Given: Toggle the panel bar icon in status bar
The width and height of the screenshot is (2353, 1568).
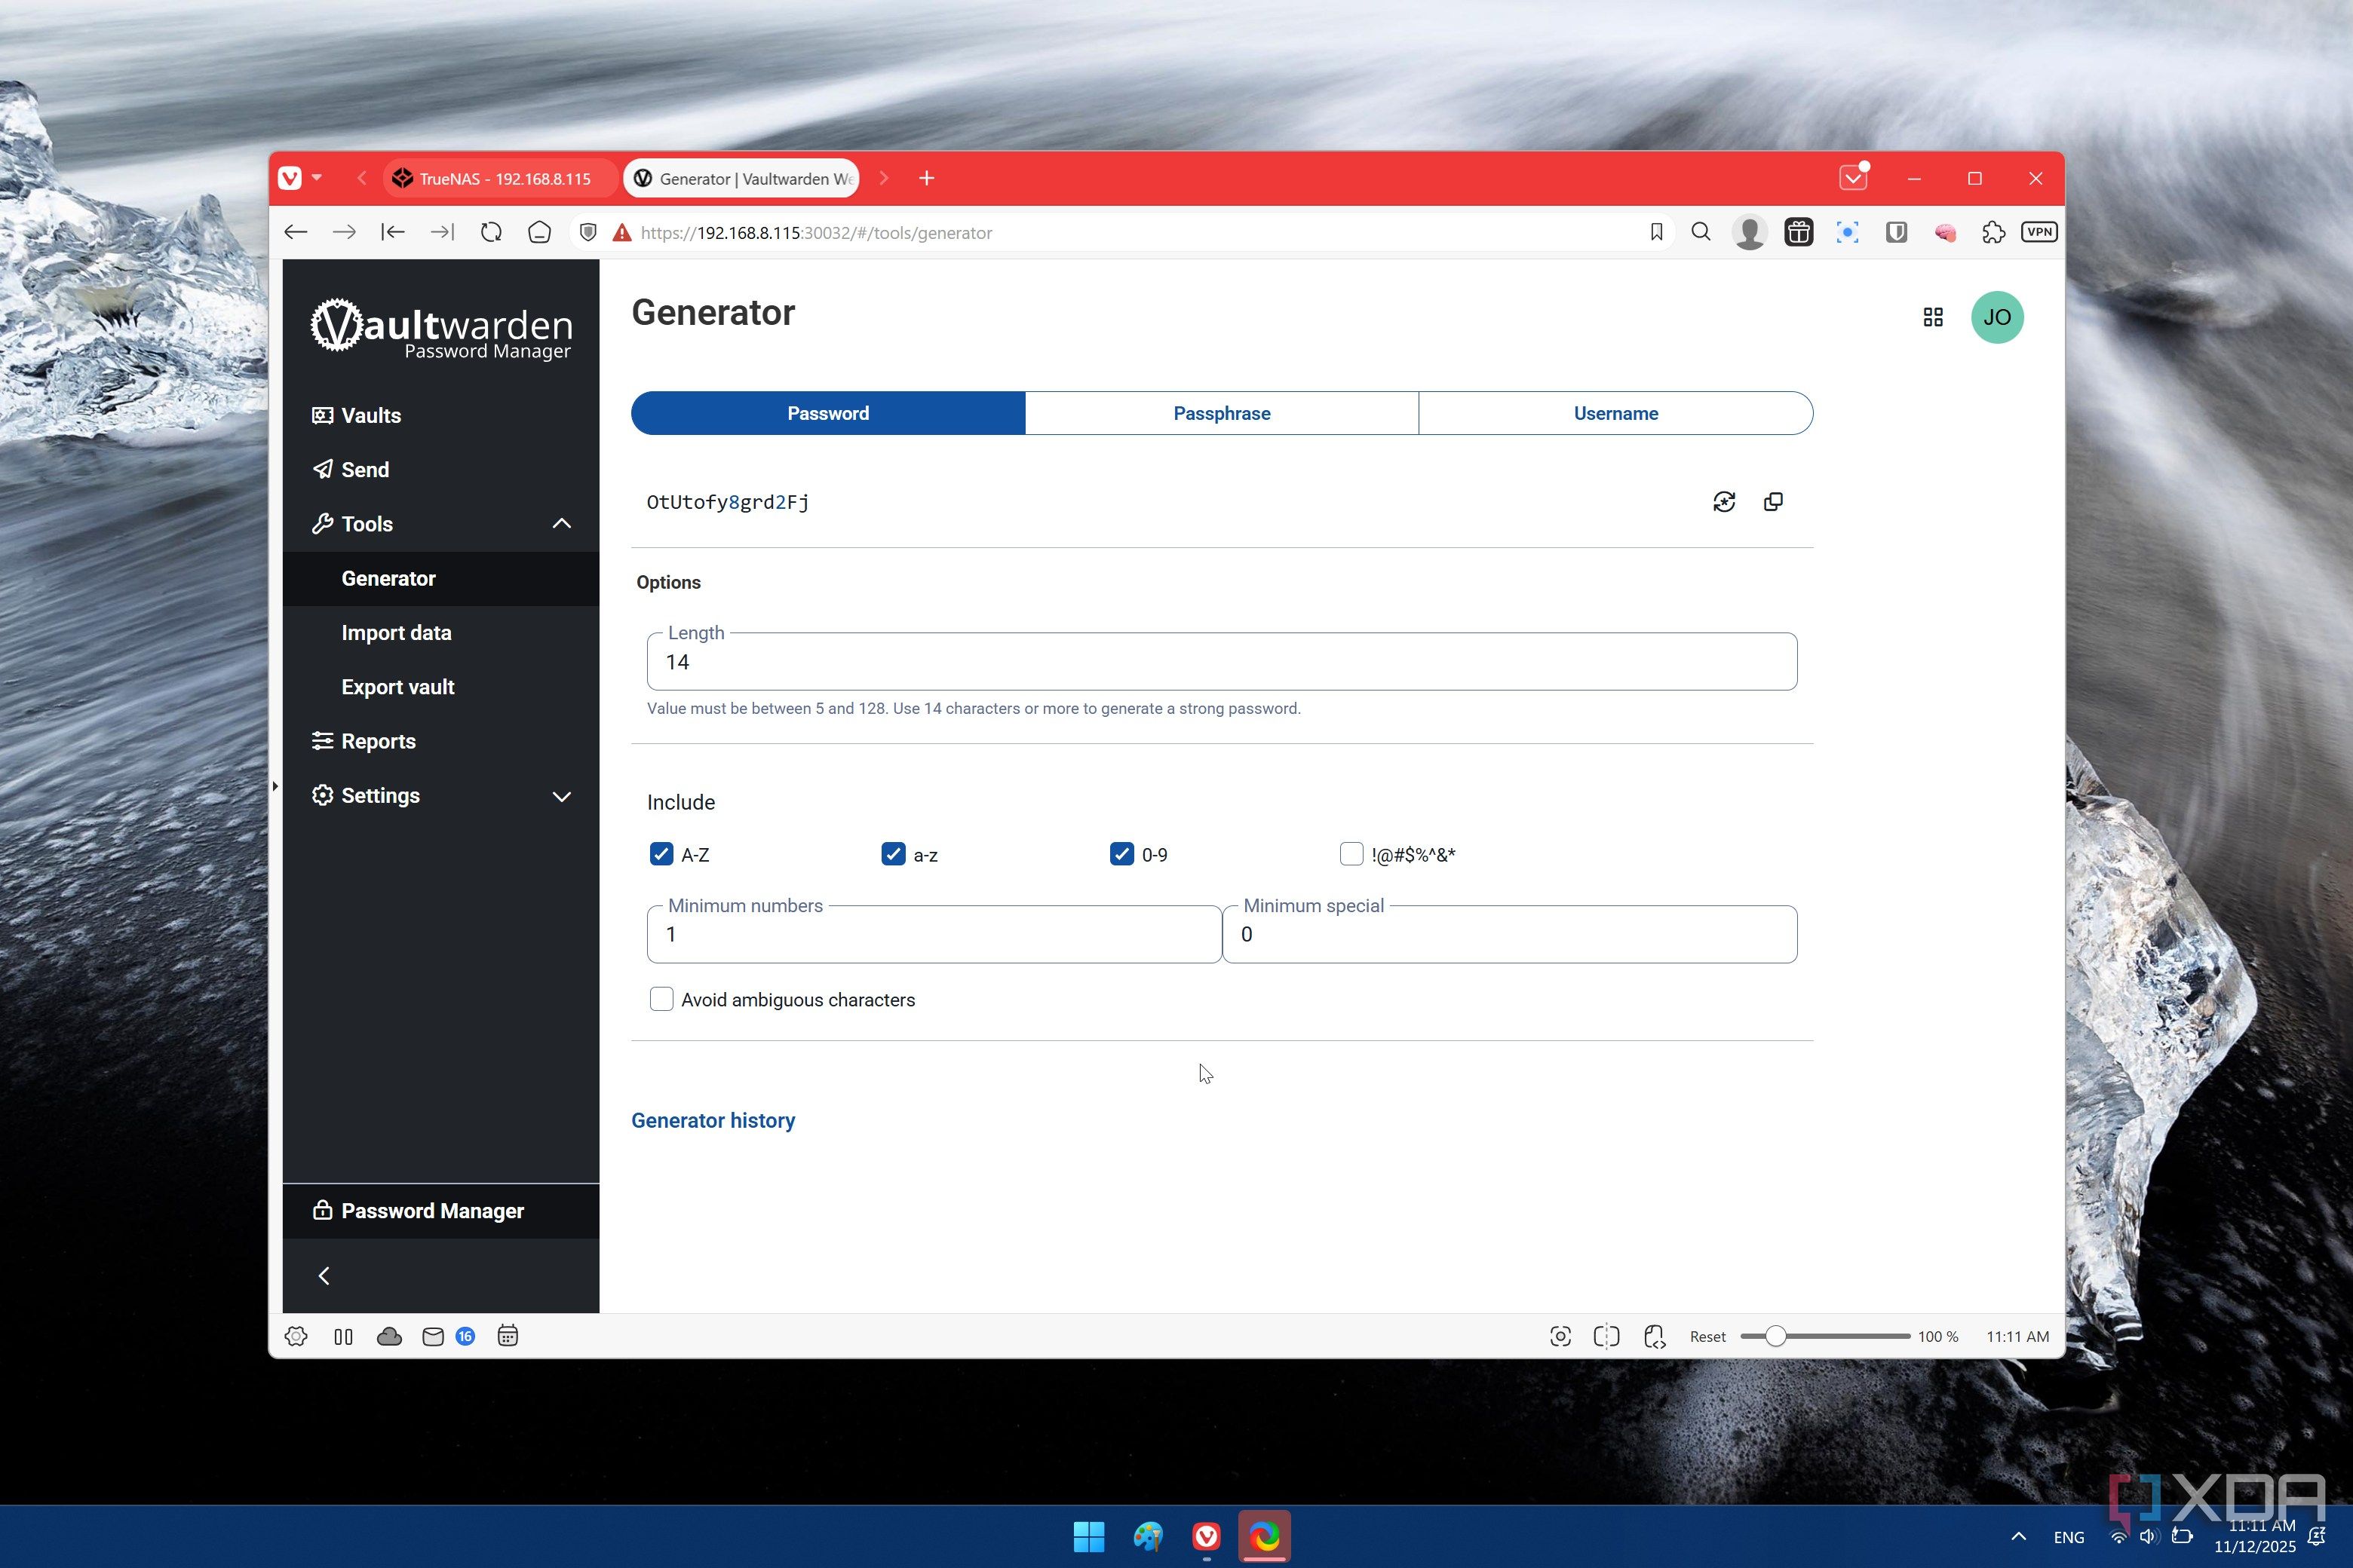Looking at the screenshot, I should pos(343,1336).
